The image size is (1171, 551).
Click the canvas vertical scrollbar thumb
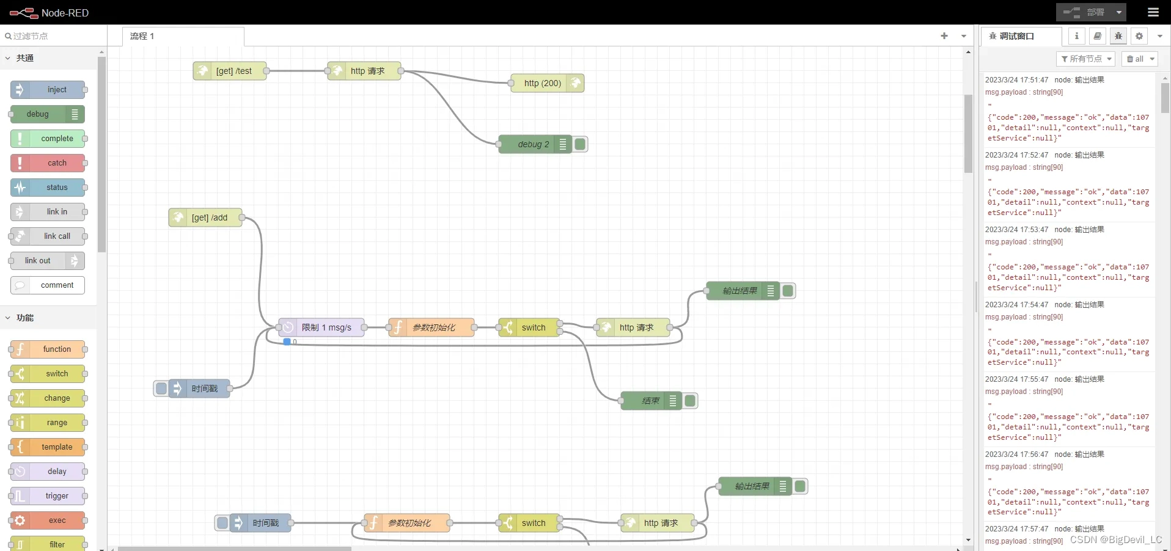968,134
